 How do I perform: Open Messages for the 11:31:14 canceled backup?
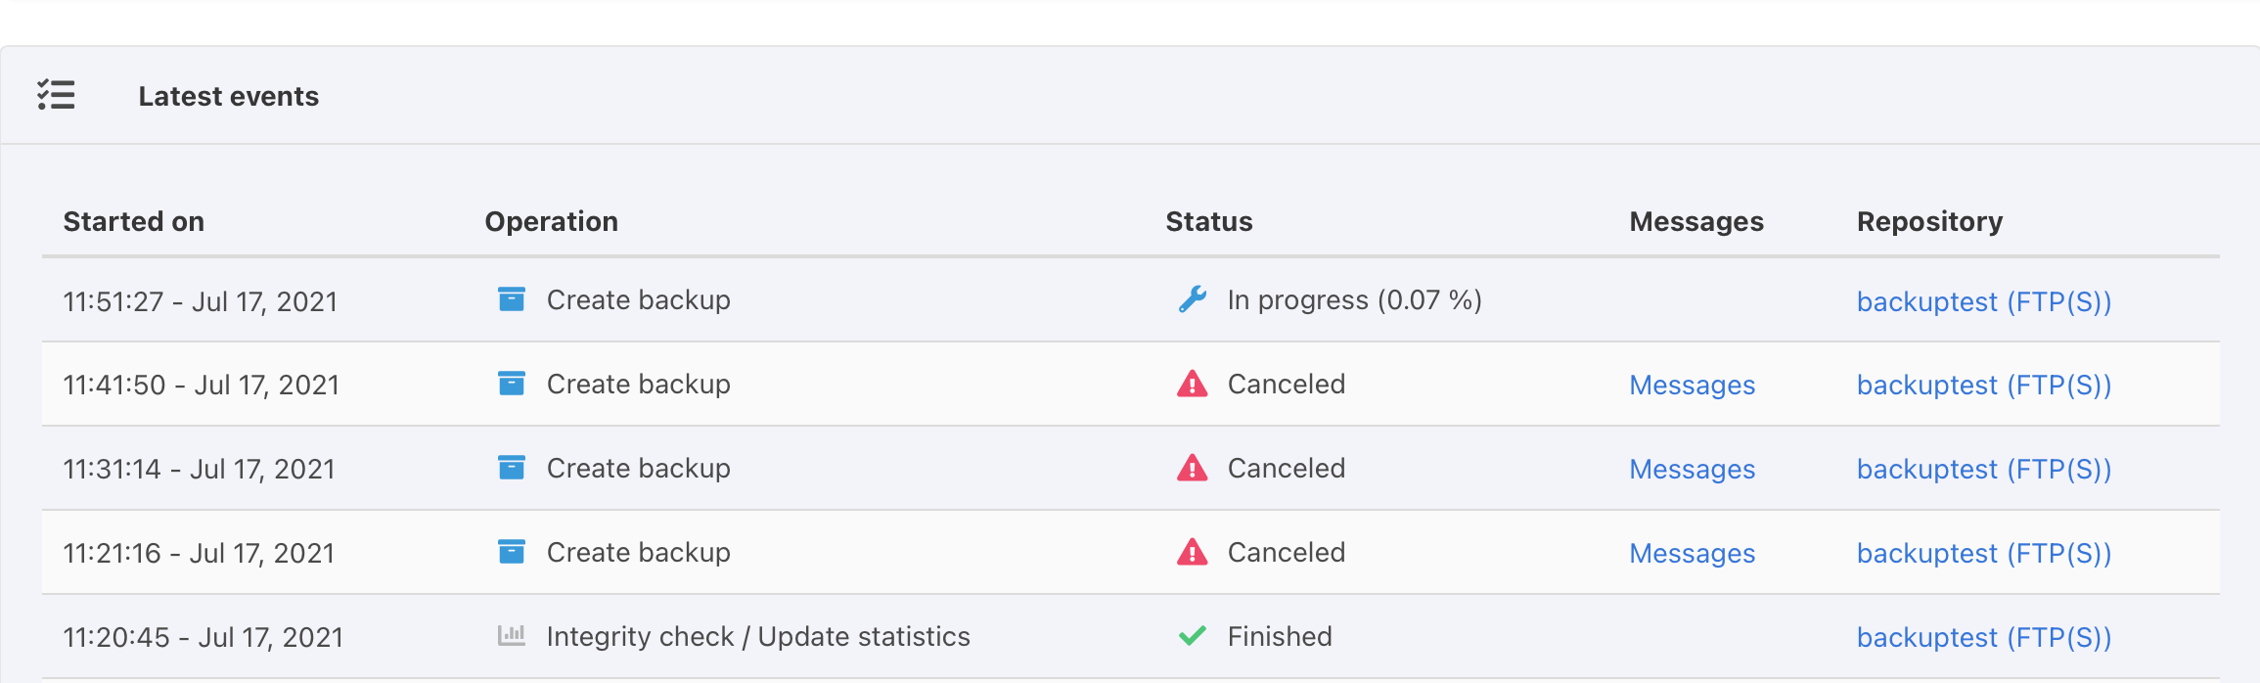coord(1692,470)
